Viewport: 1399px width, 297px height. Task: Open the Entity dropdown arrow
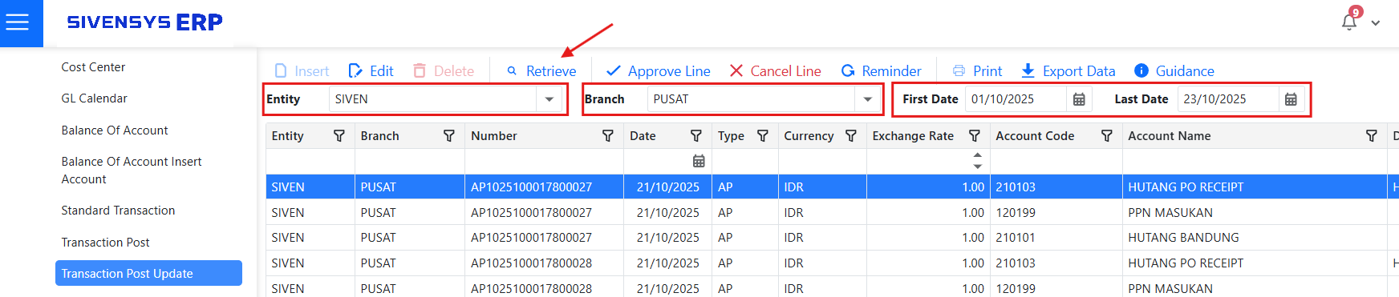point(549,99)
